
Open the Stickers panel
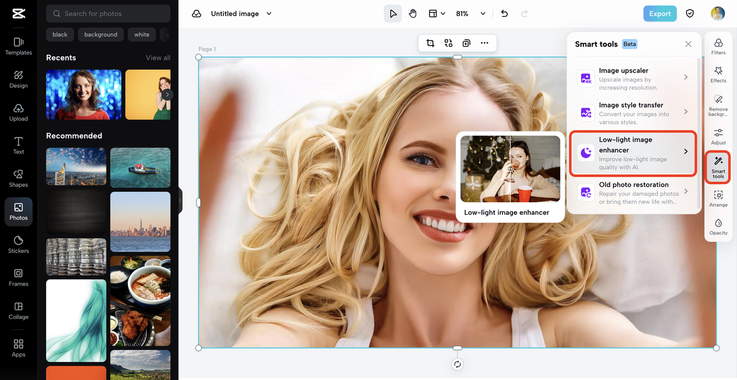[x=18, y=245]
